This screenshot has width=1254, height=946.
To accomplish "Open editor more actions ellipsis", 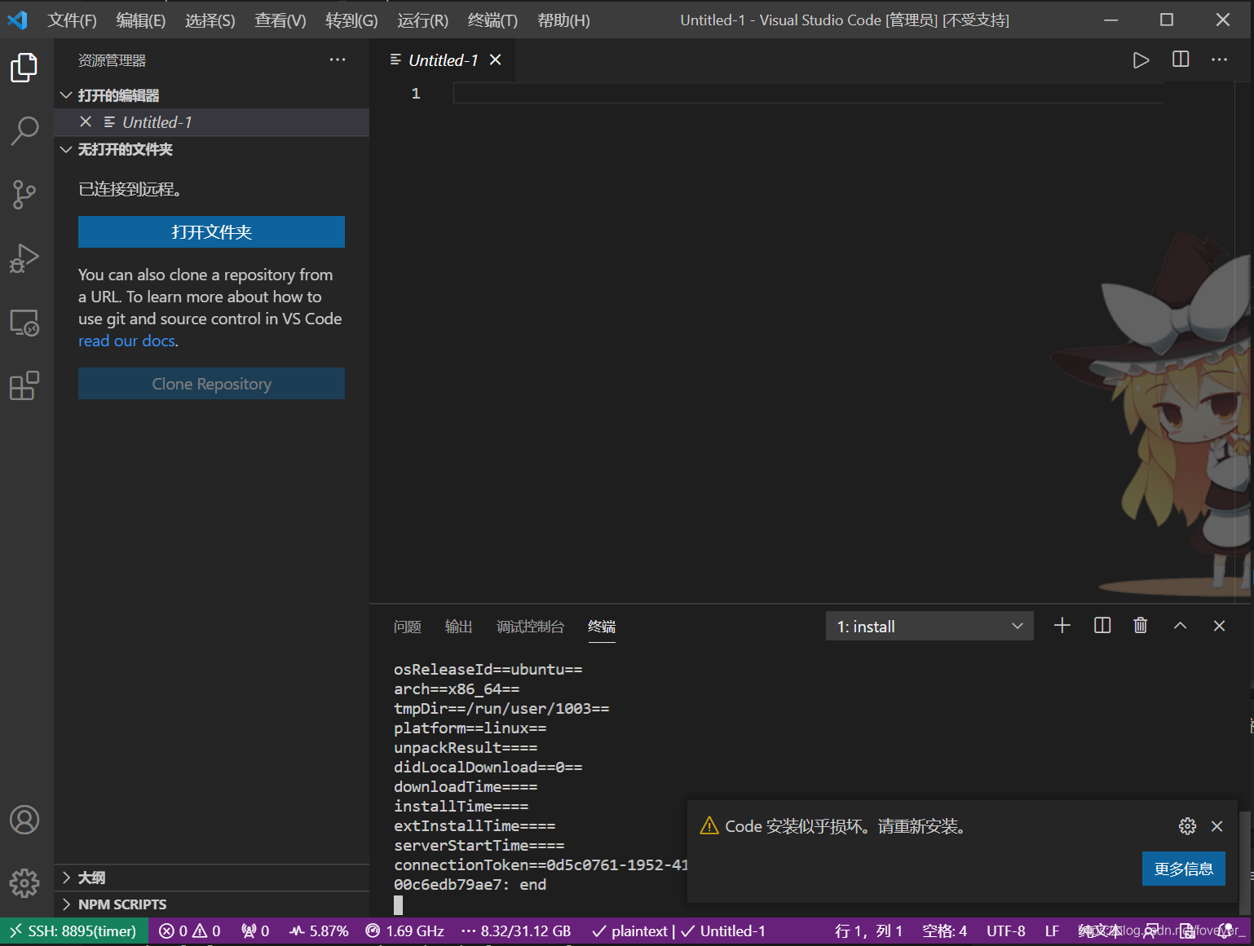I will point(1220,59).
